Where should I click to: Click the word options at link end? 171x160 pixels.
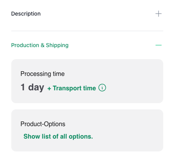(x=81, y=137)
